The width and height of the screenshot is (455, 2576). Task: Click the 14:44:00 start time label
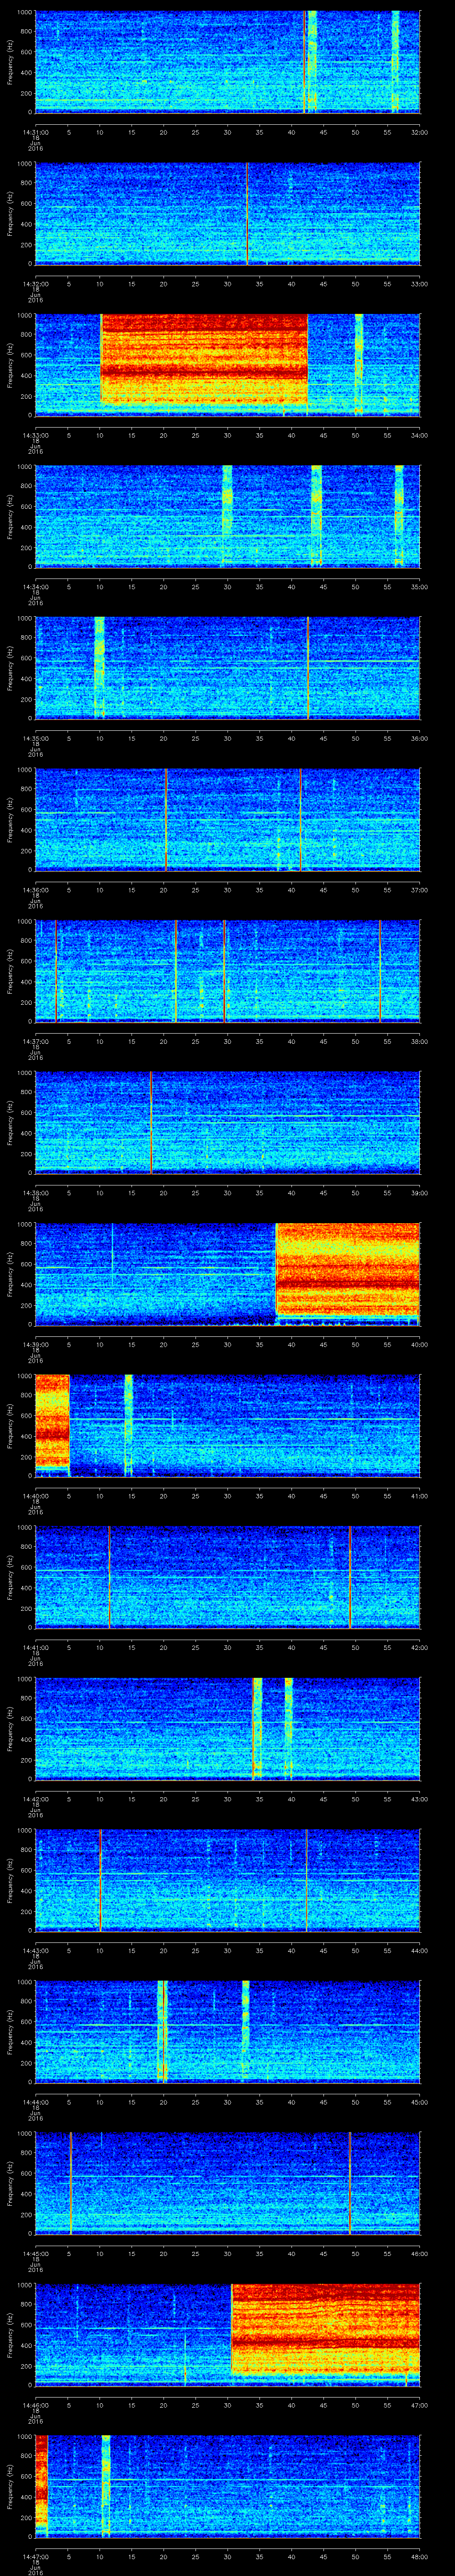(35, 2103)
